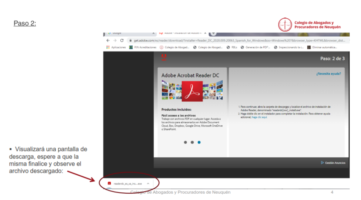
Task: Click the 'haga clic aquí' help link
Action: click(259, 117)
